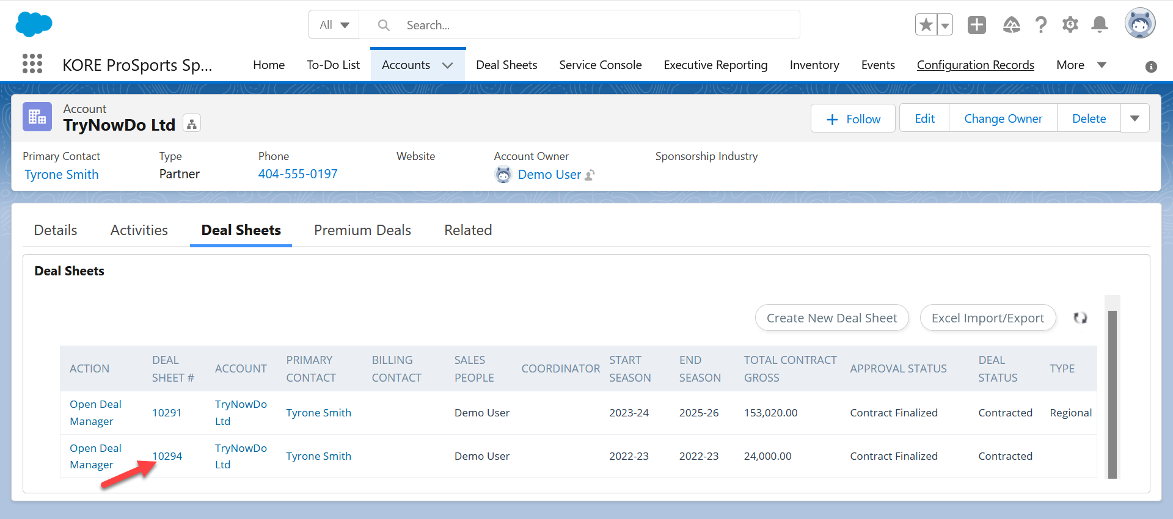Image resolution: width=1173 pixels, height=519 pixels.
Task: Switch to the Activities record tab
Action: [x=139, y=230]
